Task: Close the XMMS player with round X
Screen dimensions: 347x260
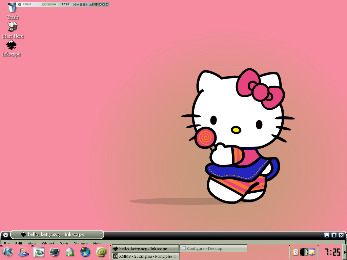Action: coord(107,4)
